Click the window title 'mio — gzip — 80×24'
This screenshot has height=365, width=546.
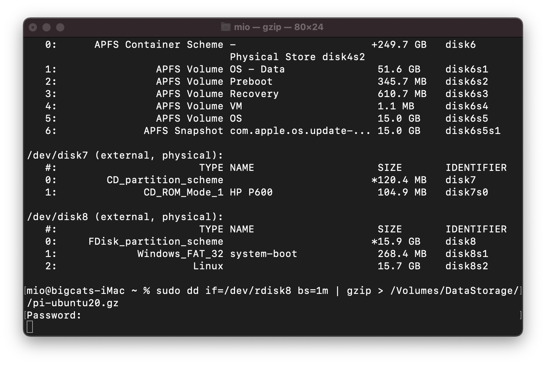(x=278, y=27)
